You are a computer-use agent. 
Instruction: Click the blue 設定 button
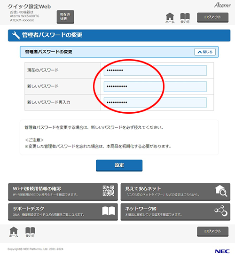tap(119, 165)
